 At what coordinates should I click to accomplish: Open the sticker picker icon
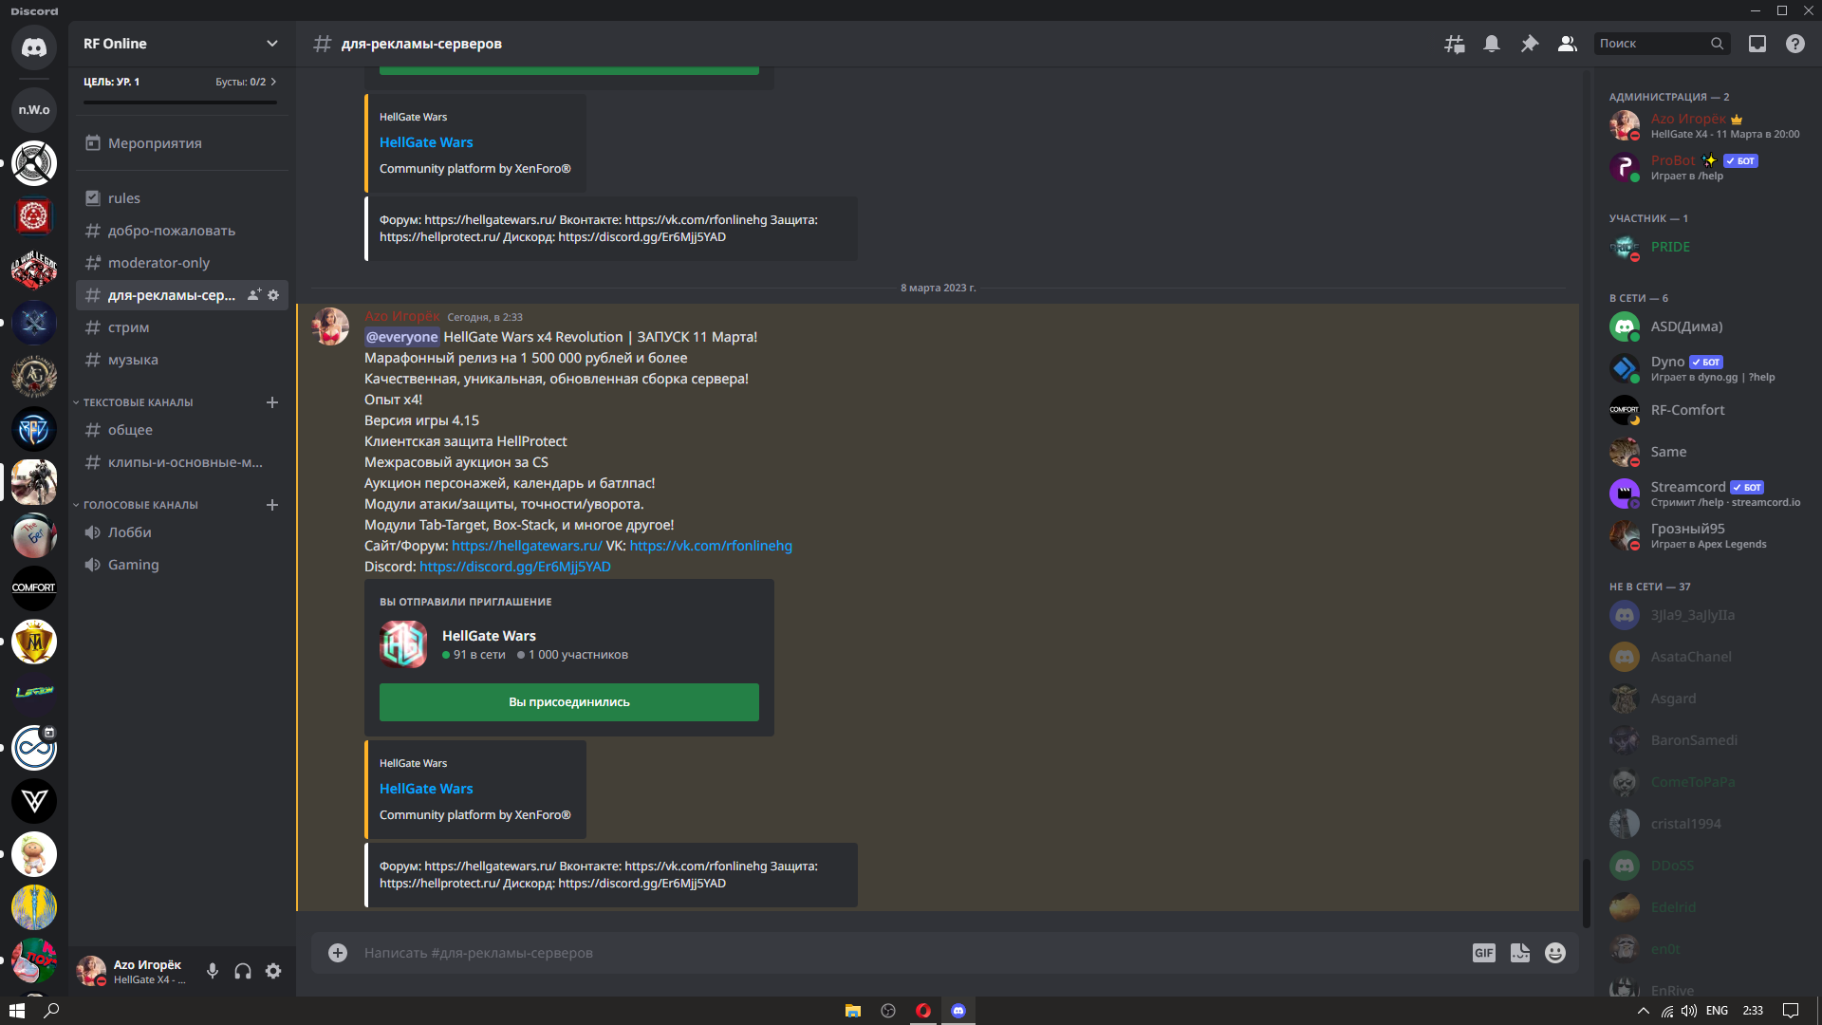1520,953
